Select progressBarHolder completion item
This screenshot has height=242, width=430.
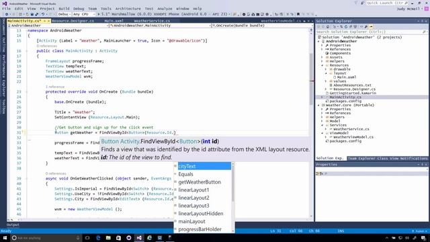pos(203,229)
